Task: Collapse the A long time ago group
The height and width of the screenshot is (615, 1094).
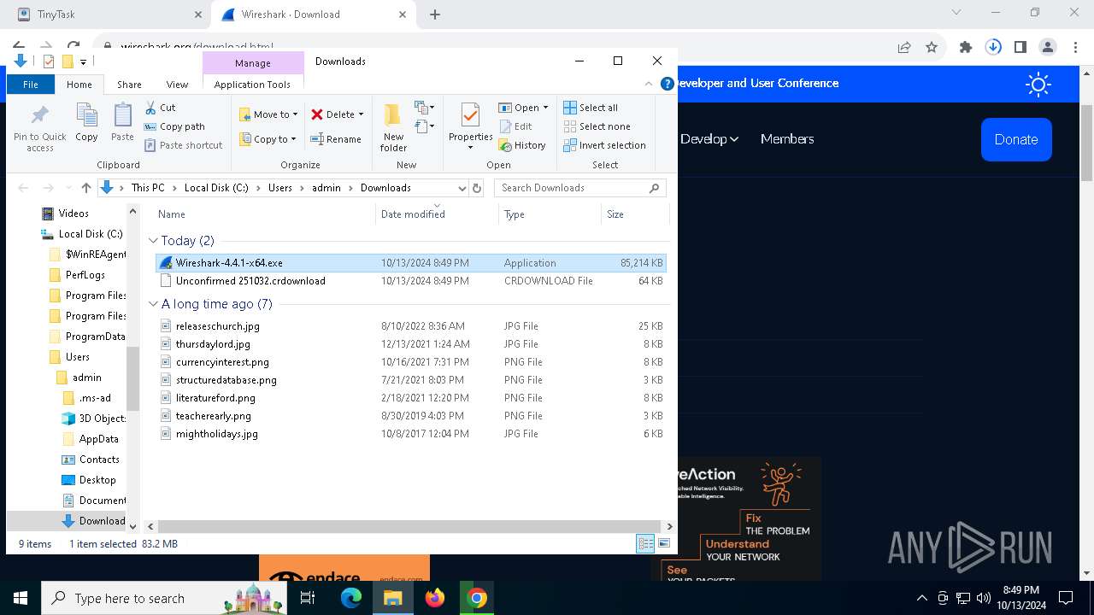Action: tap(153, 304)
